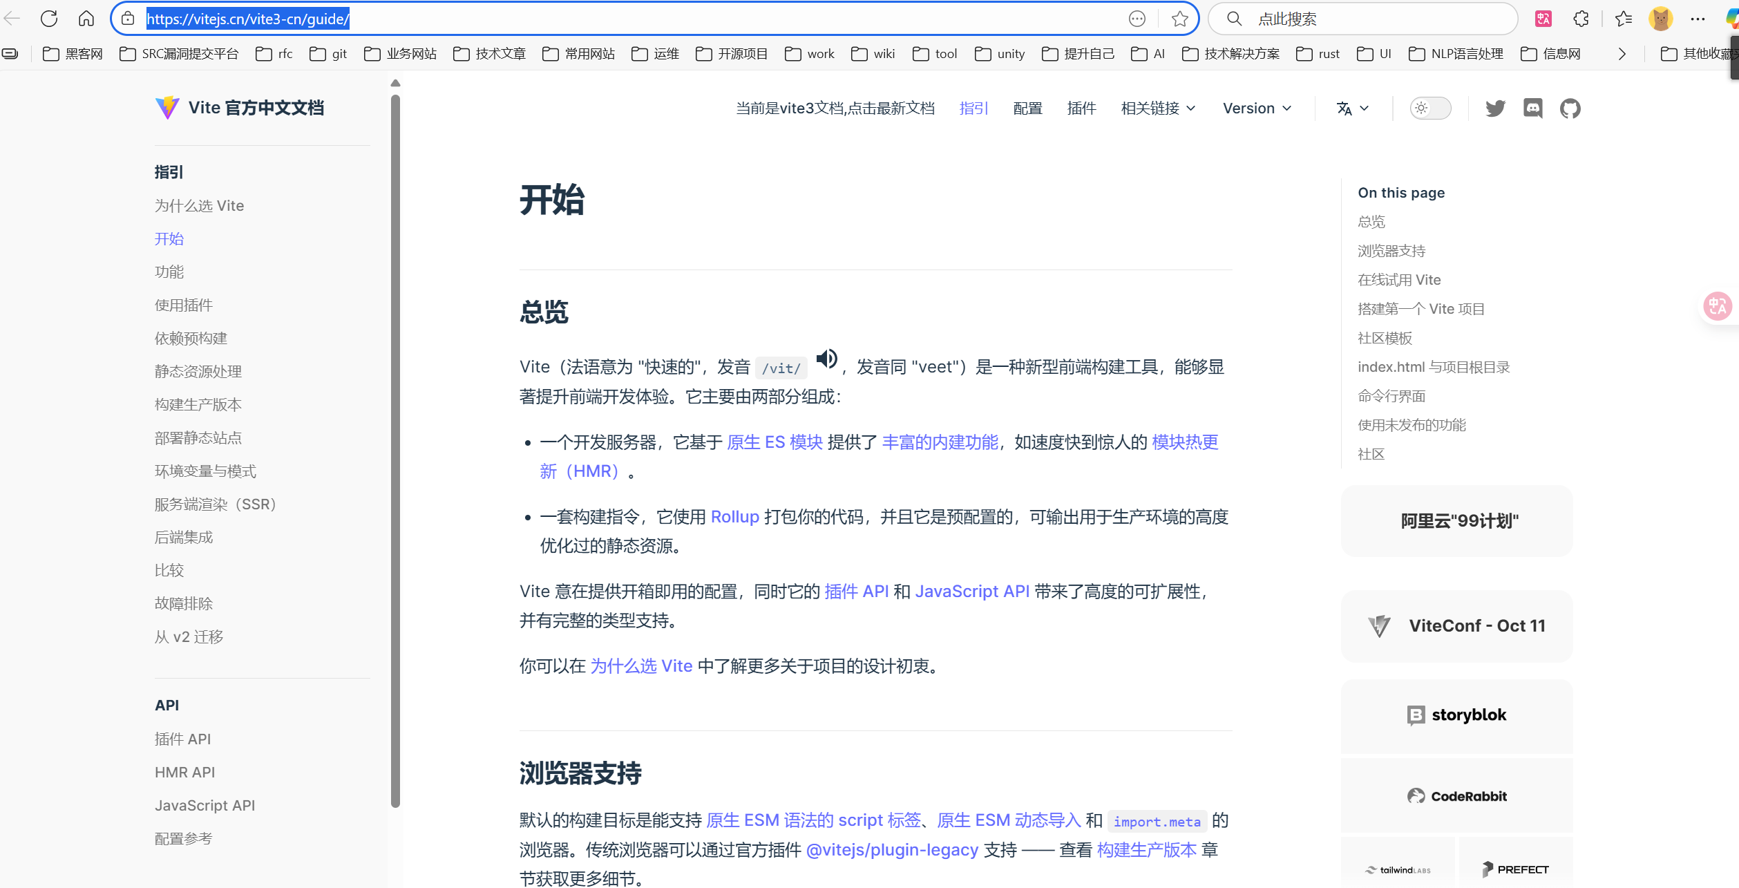This screenshot has width=1739, height=888.
Task: Show more bookmarks chevron arrow
Action: 1622,54
